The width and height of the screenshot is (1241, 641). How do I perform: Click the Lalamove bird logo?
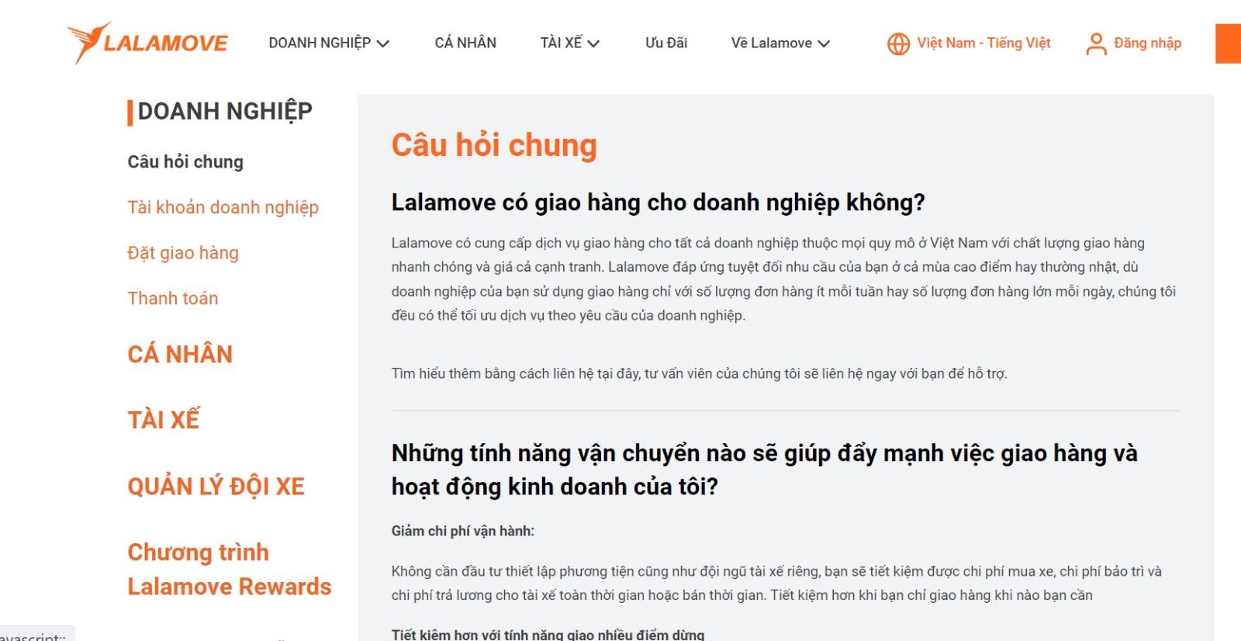point(147,43)
